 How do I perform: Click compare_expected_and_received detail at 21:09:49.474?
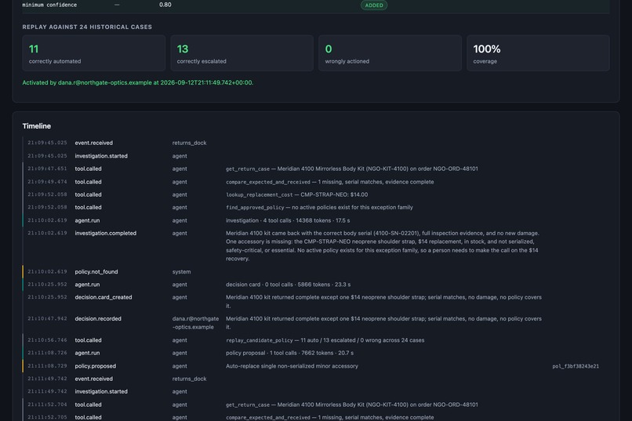[x=329, y=182]
